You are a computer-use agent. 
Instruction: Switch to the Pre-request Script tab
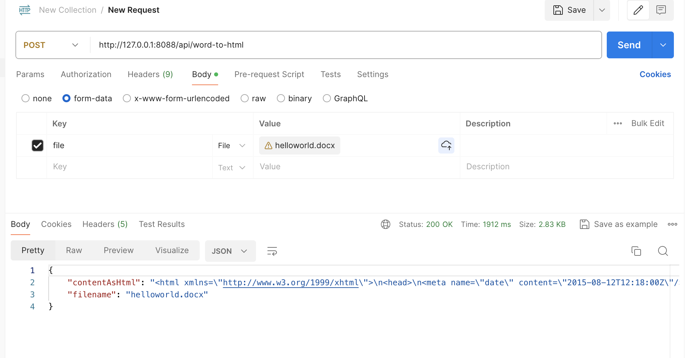tap(269, 74)
